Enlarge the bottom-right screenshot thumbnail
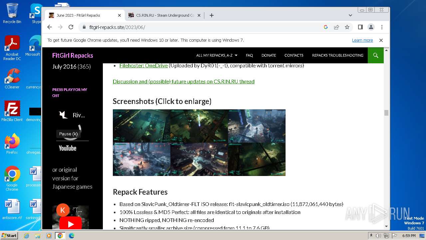Viewport: 426px width, 240px height. click(x=257, y=159)
